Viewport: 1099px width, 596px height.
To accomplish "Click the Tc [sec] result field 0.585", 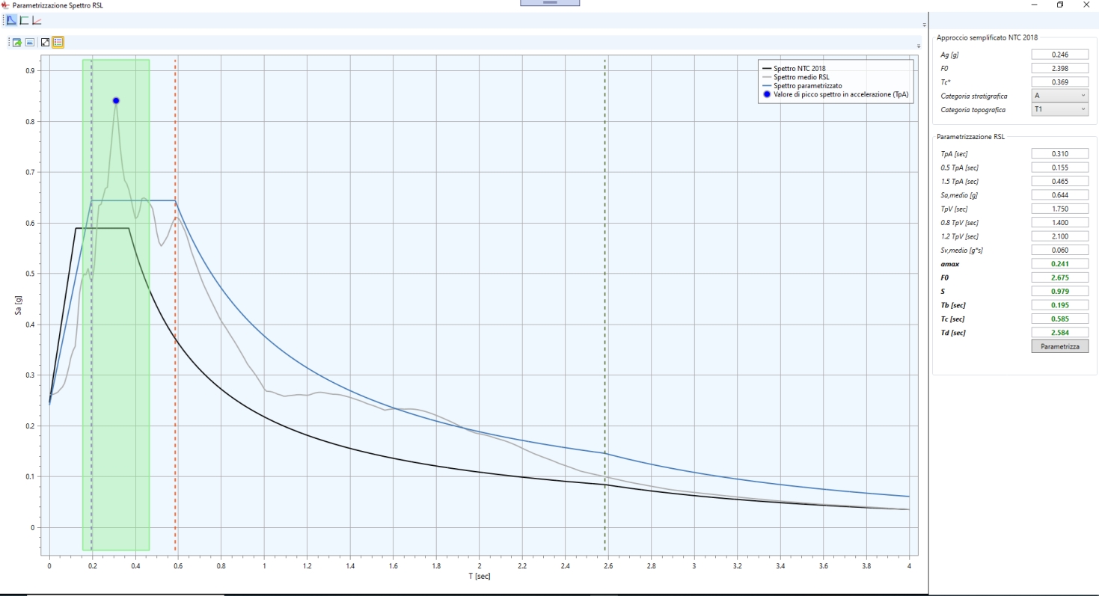I will (x=1060, y=319).
